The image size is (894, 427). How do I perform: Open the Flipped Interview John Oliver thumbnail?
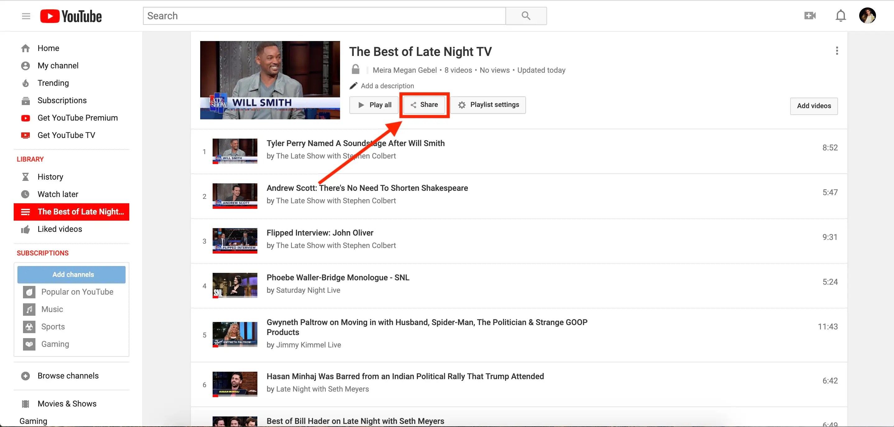coord(235,241)
